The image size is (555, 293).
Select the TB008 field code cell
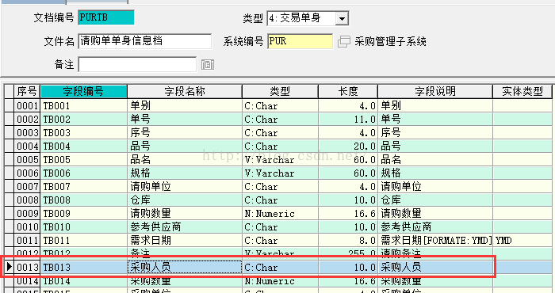tap(83, 200)
